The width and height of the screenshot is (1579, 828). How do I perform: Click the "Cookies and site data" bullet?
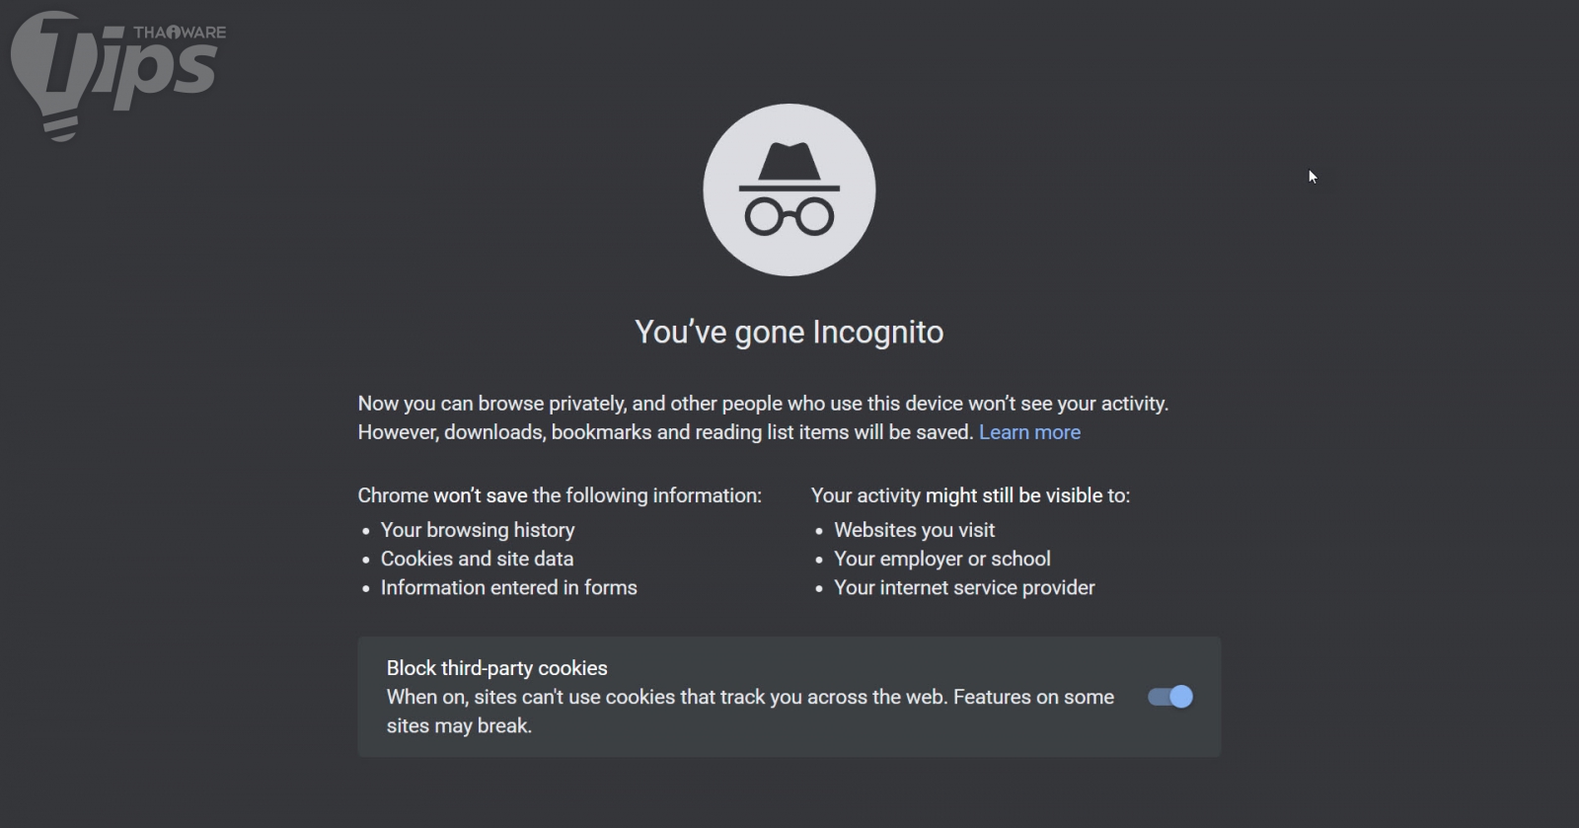click(x=477, y=559)
